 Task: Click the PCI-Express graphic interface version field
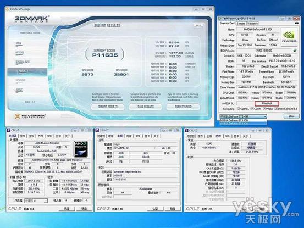(x=146, y=188)
